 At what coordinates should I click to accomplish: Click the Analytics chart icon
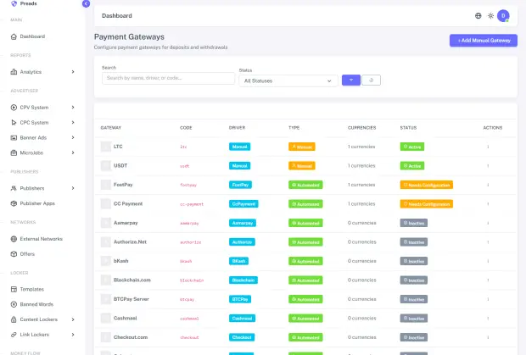point(14,72)
